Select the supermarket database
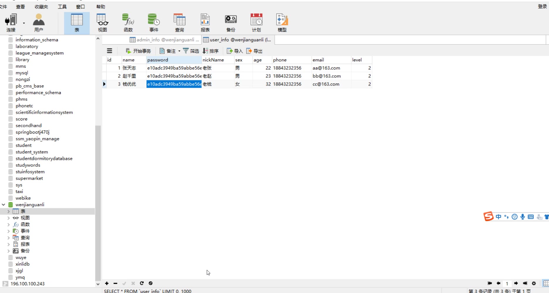The height and width of the screenshot is (293, 549). point(29,178)
